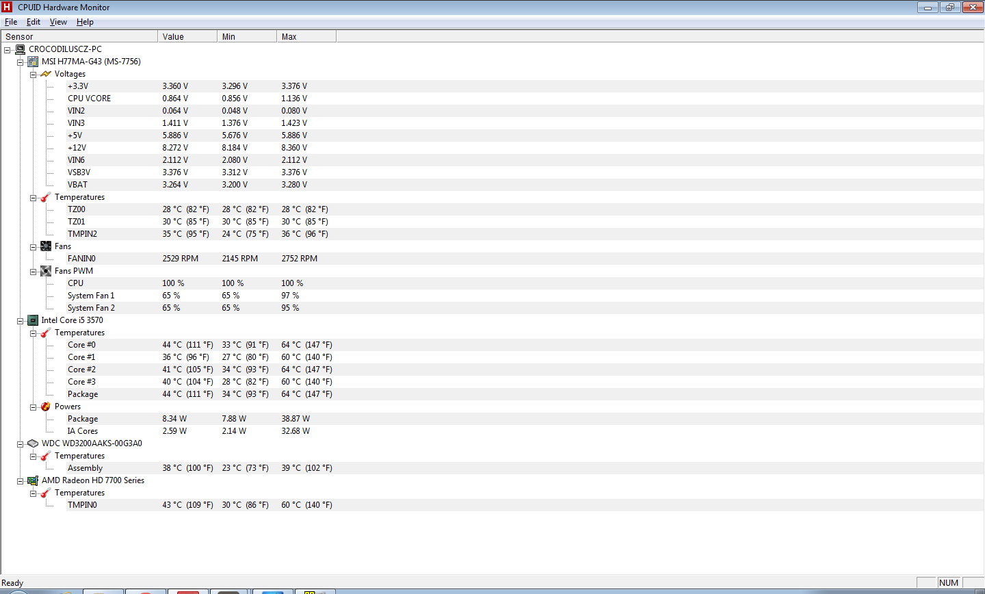Open the File menu
Viewport: 985px width, 594px height.
click(11, 22)
